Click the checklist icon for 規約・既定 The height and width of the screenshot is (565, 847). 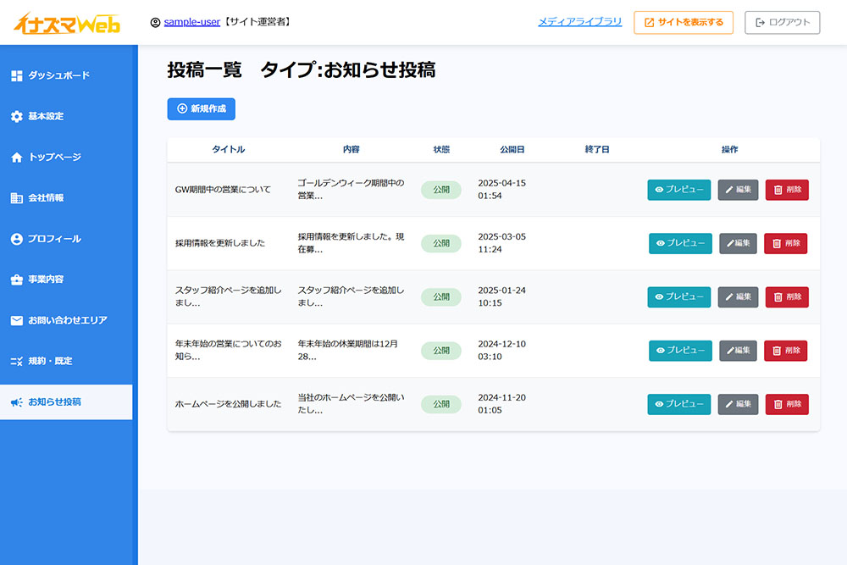tap(17, 361)
